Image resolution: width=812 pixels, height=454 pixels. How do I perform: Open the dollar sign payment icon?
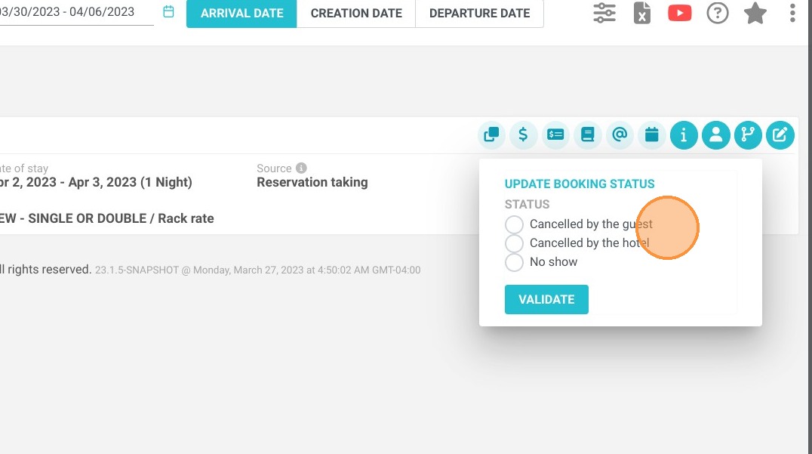point(523,134)
